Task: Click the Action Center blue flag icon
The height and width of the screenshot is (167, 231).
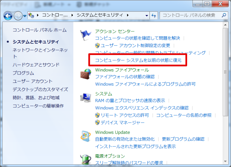Action: pyautogui.click(x=85, y=35)
